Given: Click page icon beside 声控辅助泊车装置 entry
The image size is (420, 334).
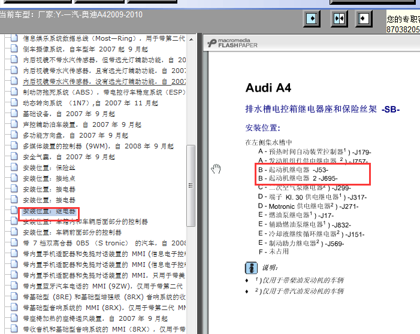Looking at the screenshot, I should point(14,124).
